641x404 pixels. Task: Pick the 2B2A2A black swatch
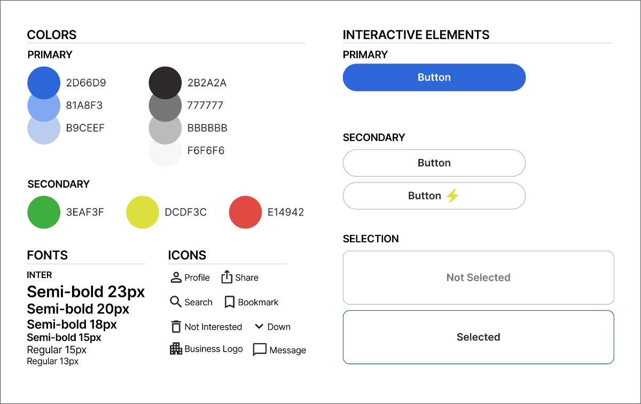click(x=165, y=83)
